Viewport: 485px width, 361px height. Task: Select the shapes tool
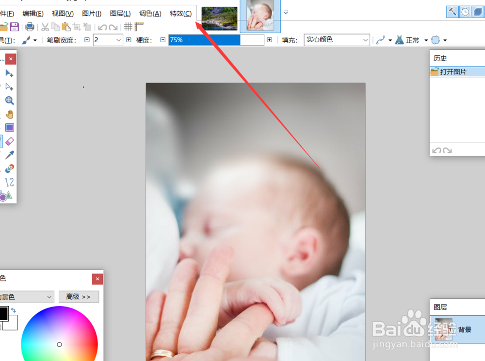(x=6, y=195)
